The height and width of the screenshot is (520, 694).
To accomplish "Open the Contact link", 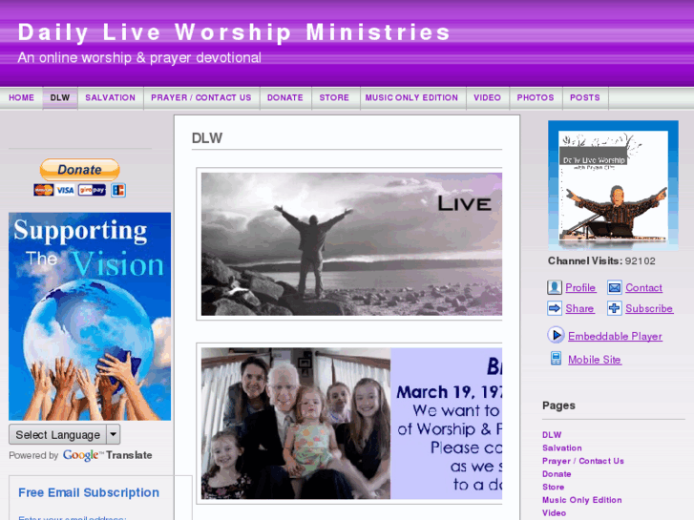I will point(644,287).
